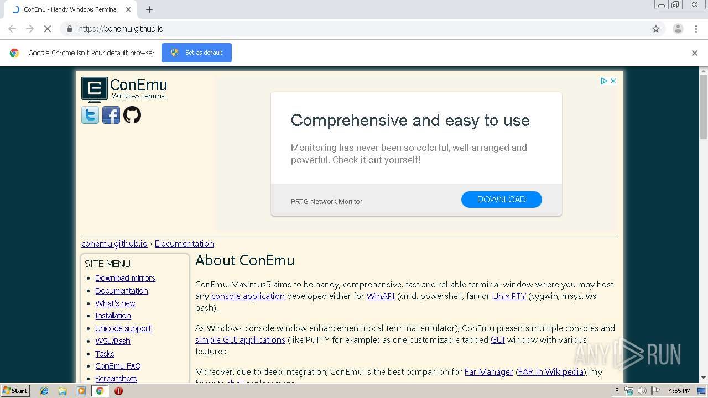Open File Explorer from the taskbar

[63, 391]
